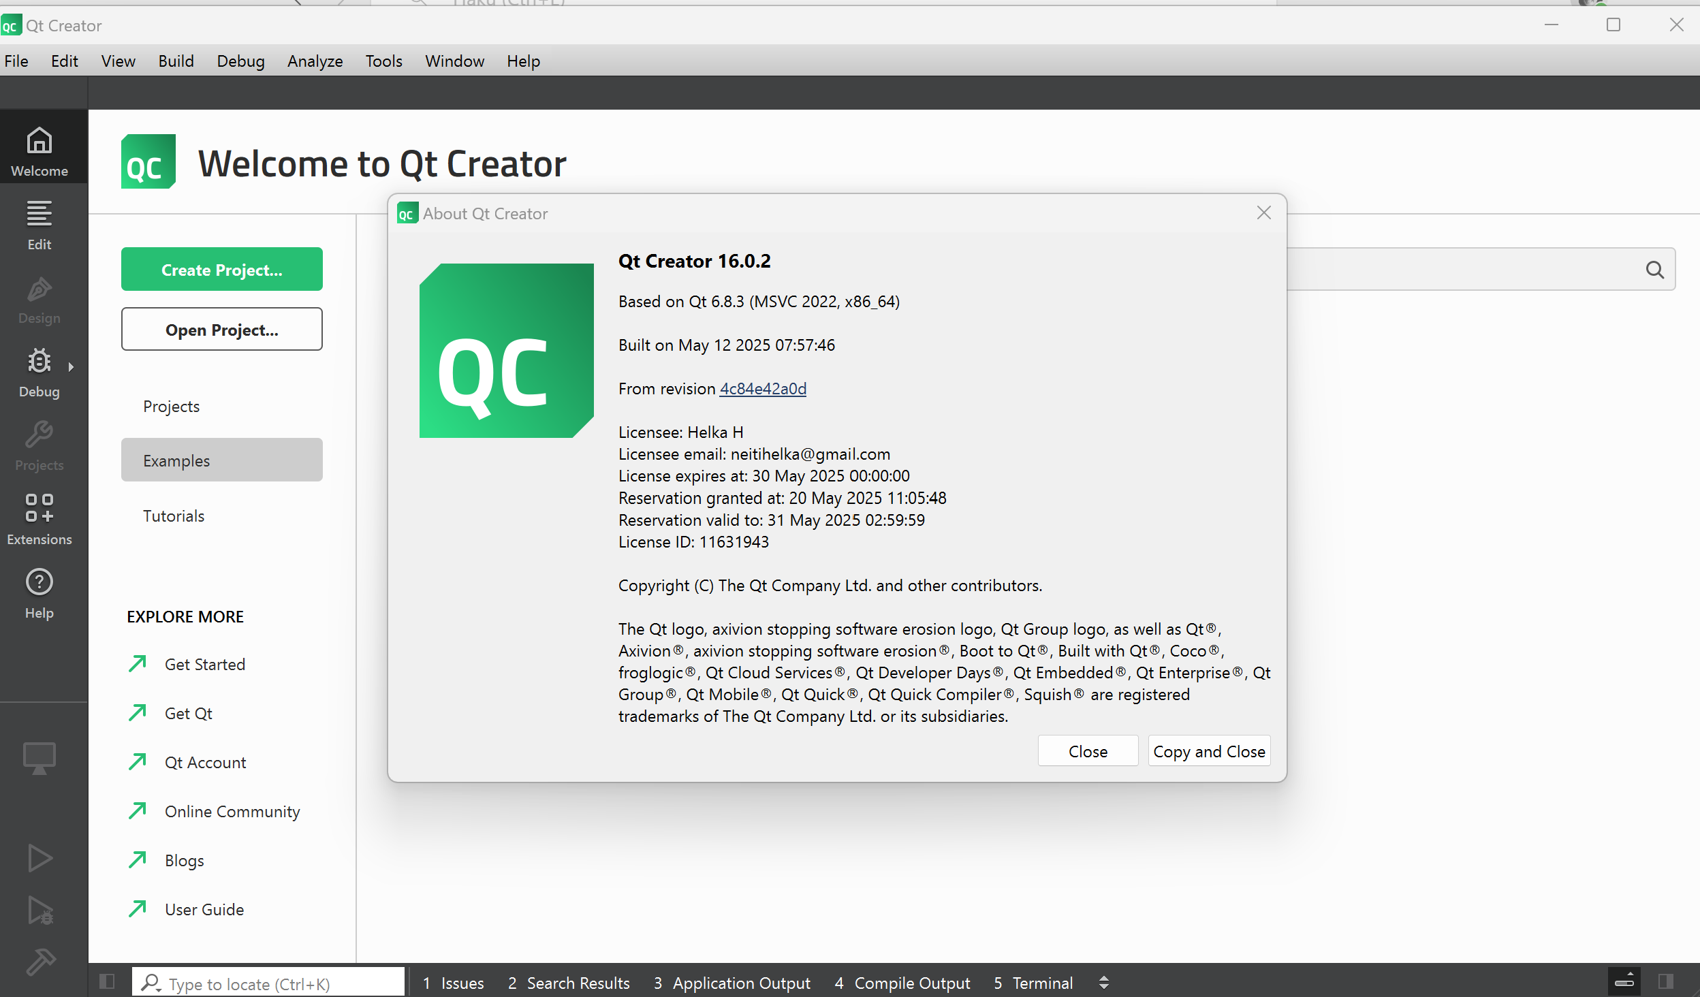Click the Start Debugging run icon
The width and height of the screenshot is (1700, 997).
point(40,911)
